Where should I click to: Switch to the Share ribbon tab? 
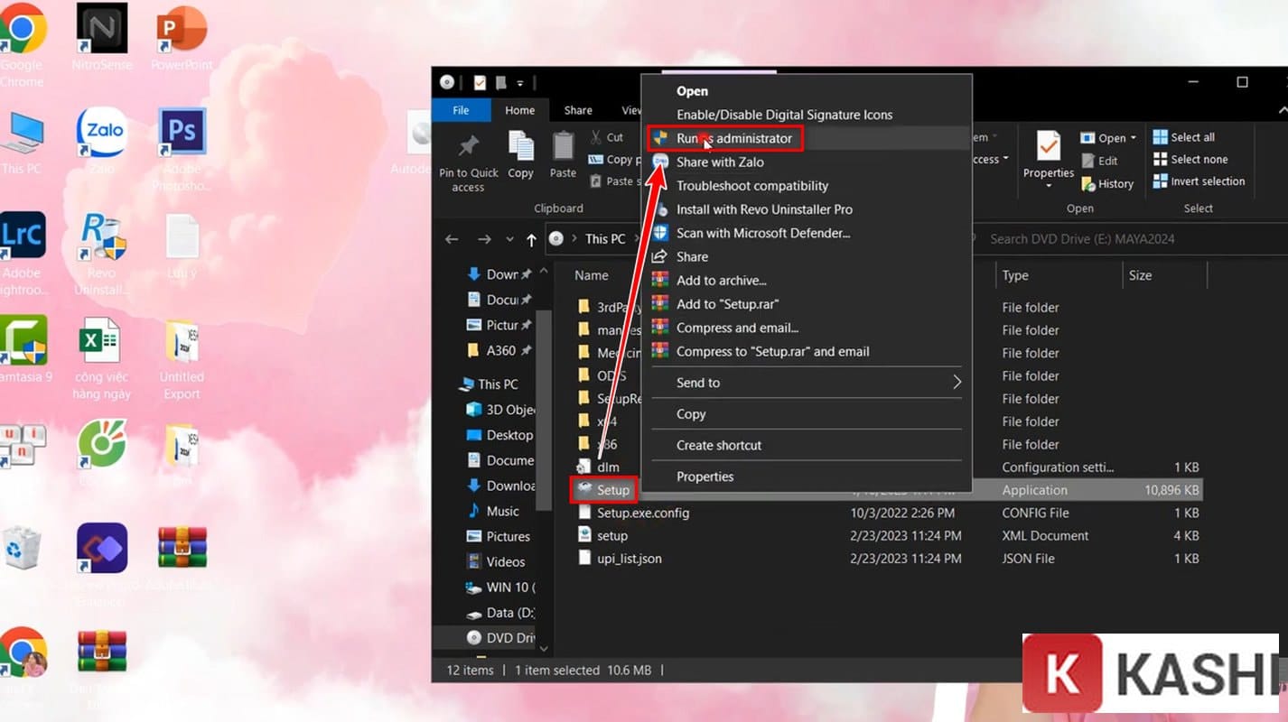point(578,110)
